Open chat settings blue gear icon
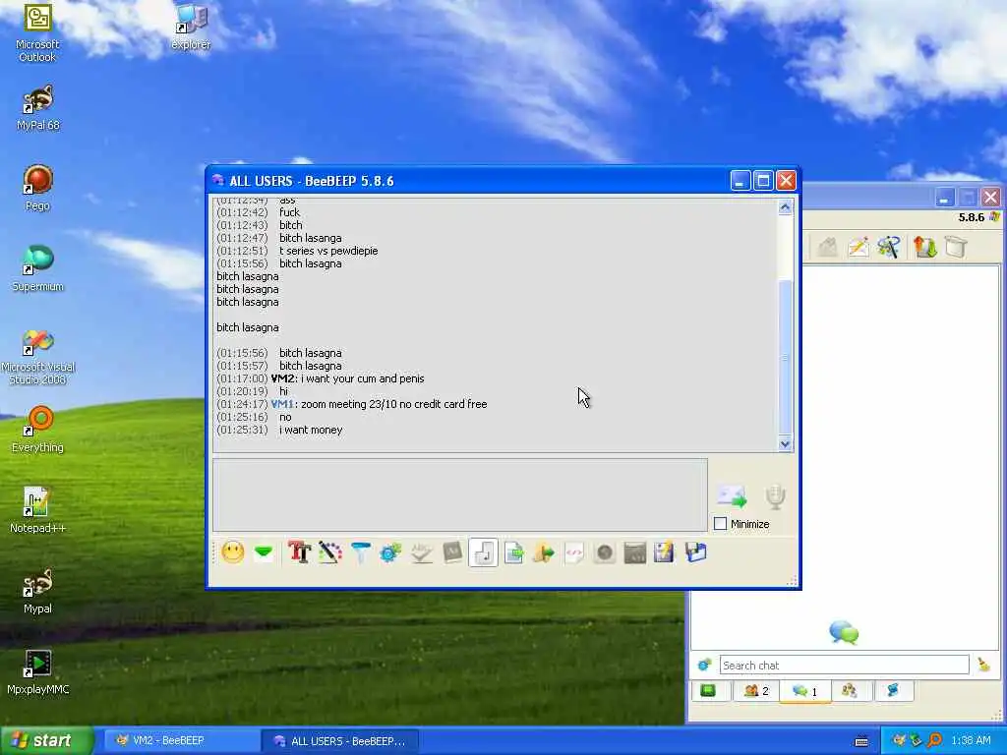The height and width of the screenshot is (755, 1007). [390, 552]
